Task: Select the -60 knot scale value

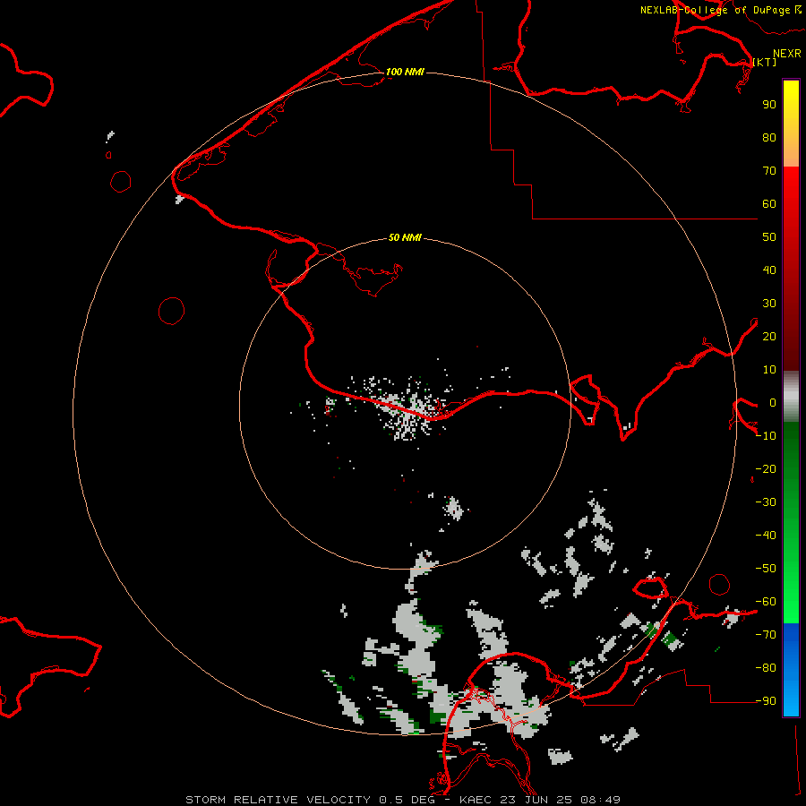Action: pos(766,602)
